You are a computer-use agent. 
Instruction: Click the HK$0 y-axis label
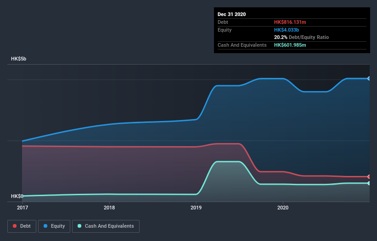17,196
